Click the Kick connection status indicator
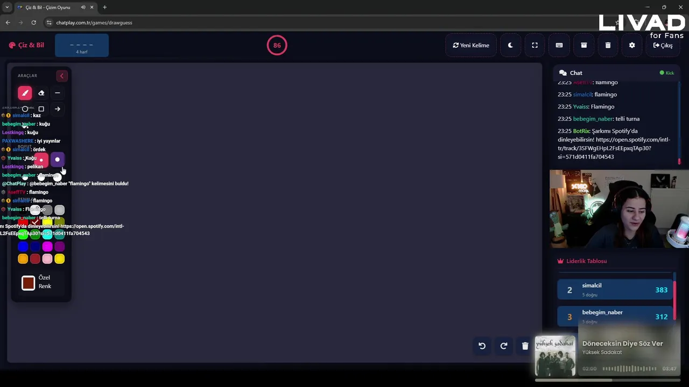 point(667,73)
